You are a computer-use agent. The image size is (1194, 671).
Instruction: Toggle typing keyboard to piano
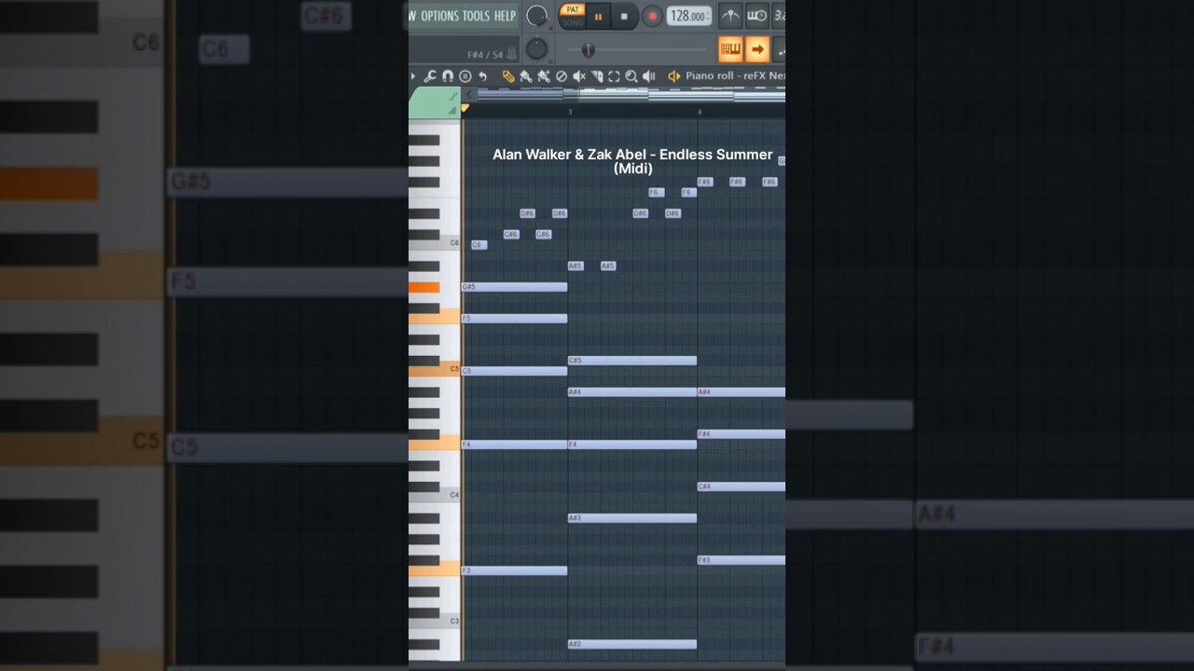(x=731, y=49)
